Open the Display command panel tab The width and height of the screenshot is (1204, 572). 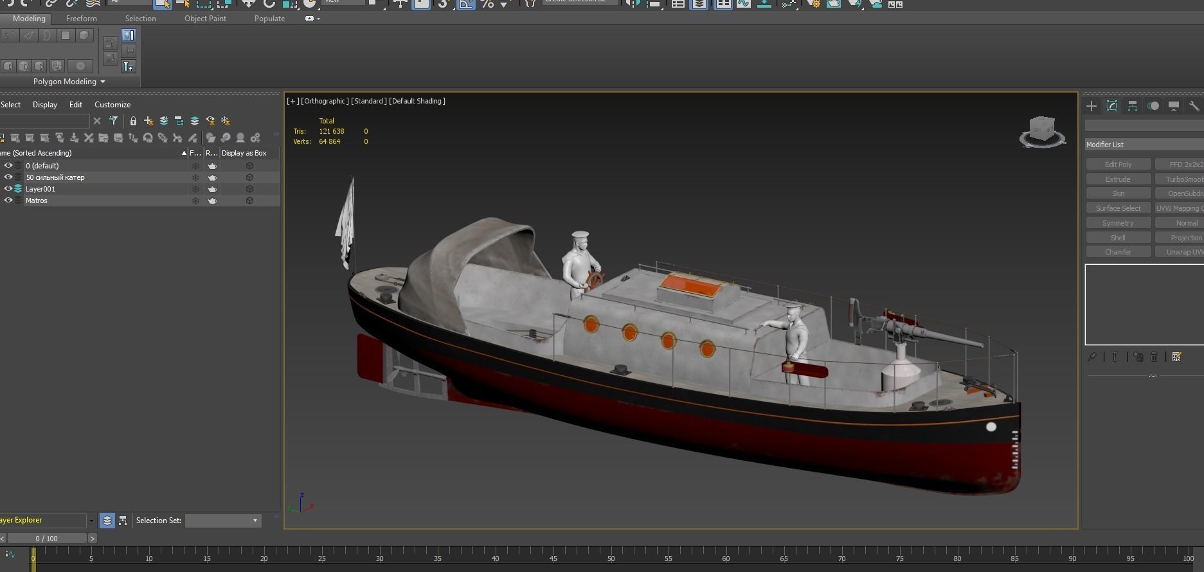point(1174,106)
